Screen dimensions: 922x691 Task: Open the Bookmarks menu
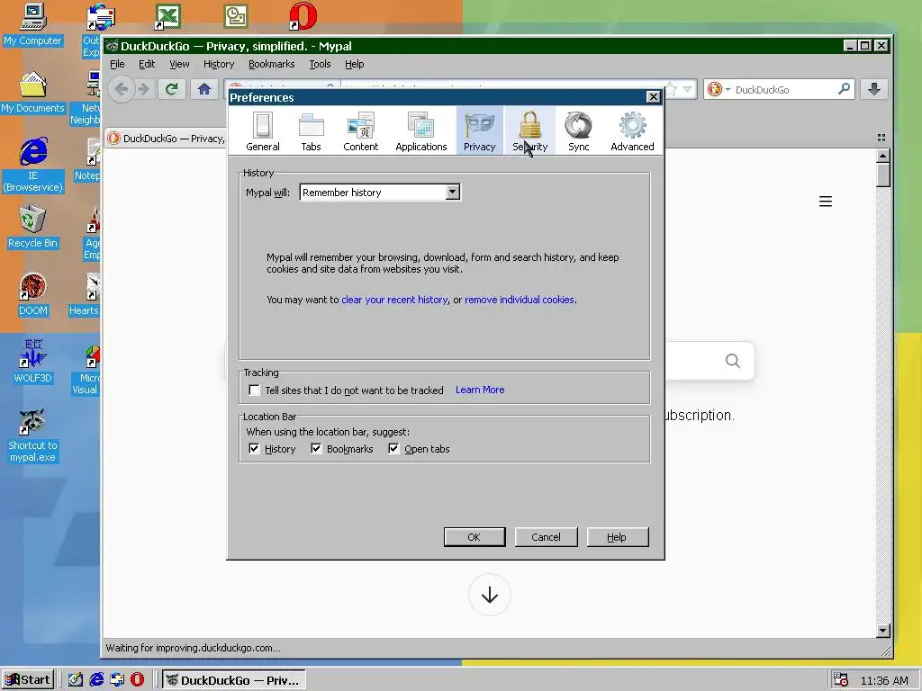pyautogui.click(x=272, y=64)
